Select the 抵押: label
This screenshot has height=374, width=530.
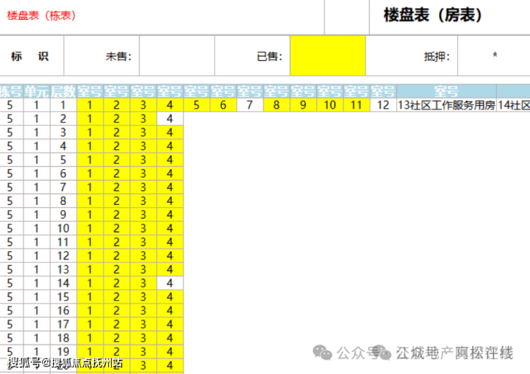(x=437, y=56)
